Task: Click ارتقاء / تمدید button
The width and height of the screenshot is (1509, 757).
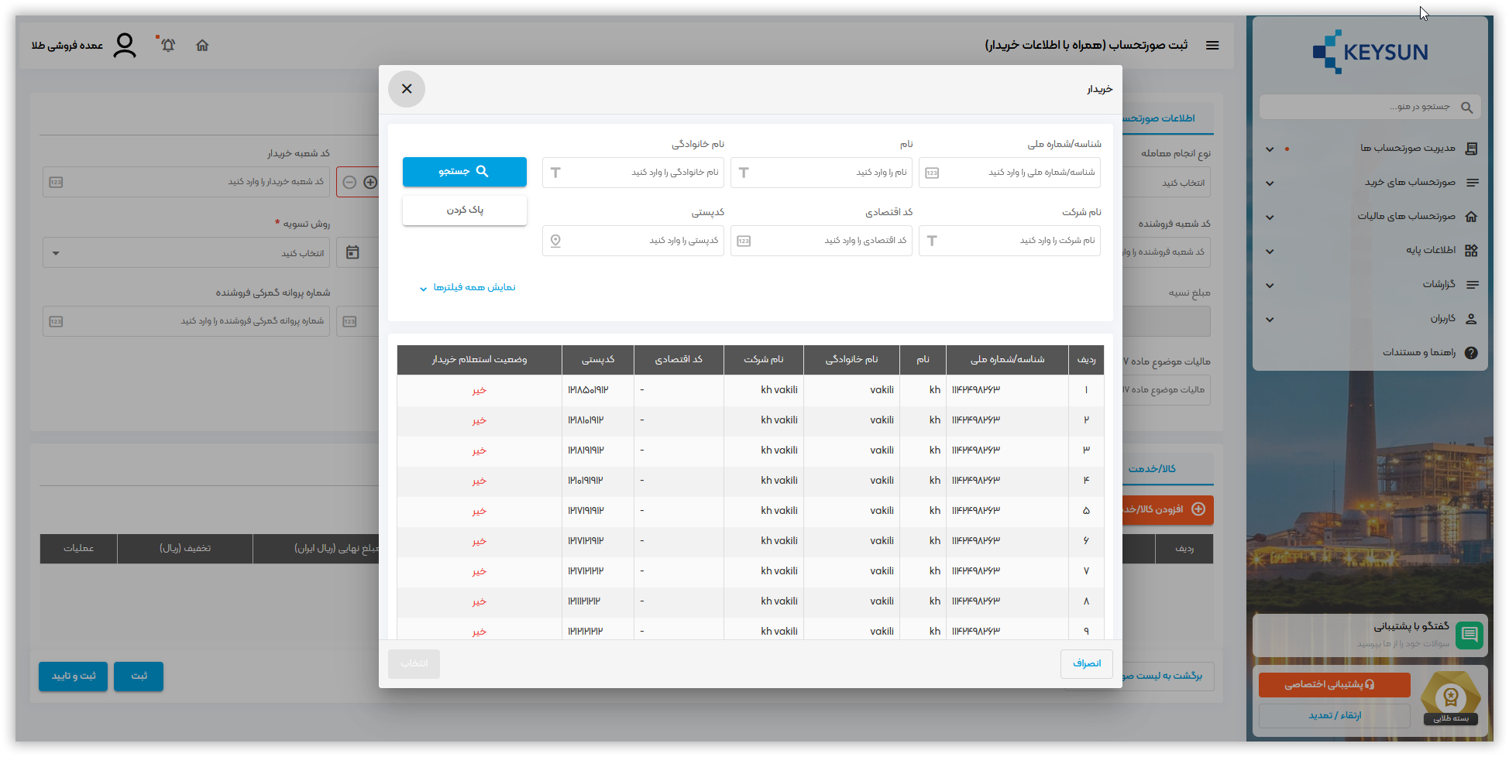Action: coord(1335,716)
